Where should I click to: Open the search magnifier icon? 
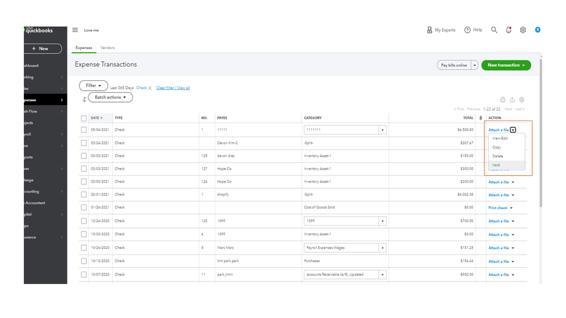494,30
